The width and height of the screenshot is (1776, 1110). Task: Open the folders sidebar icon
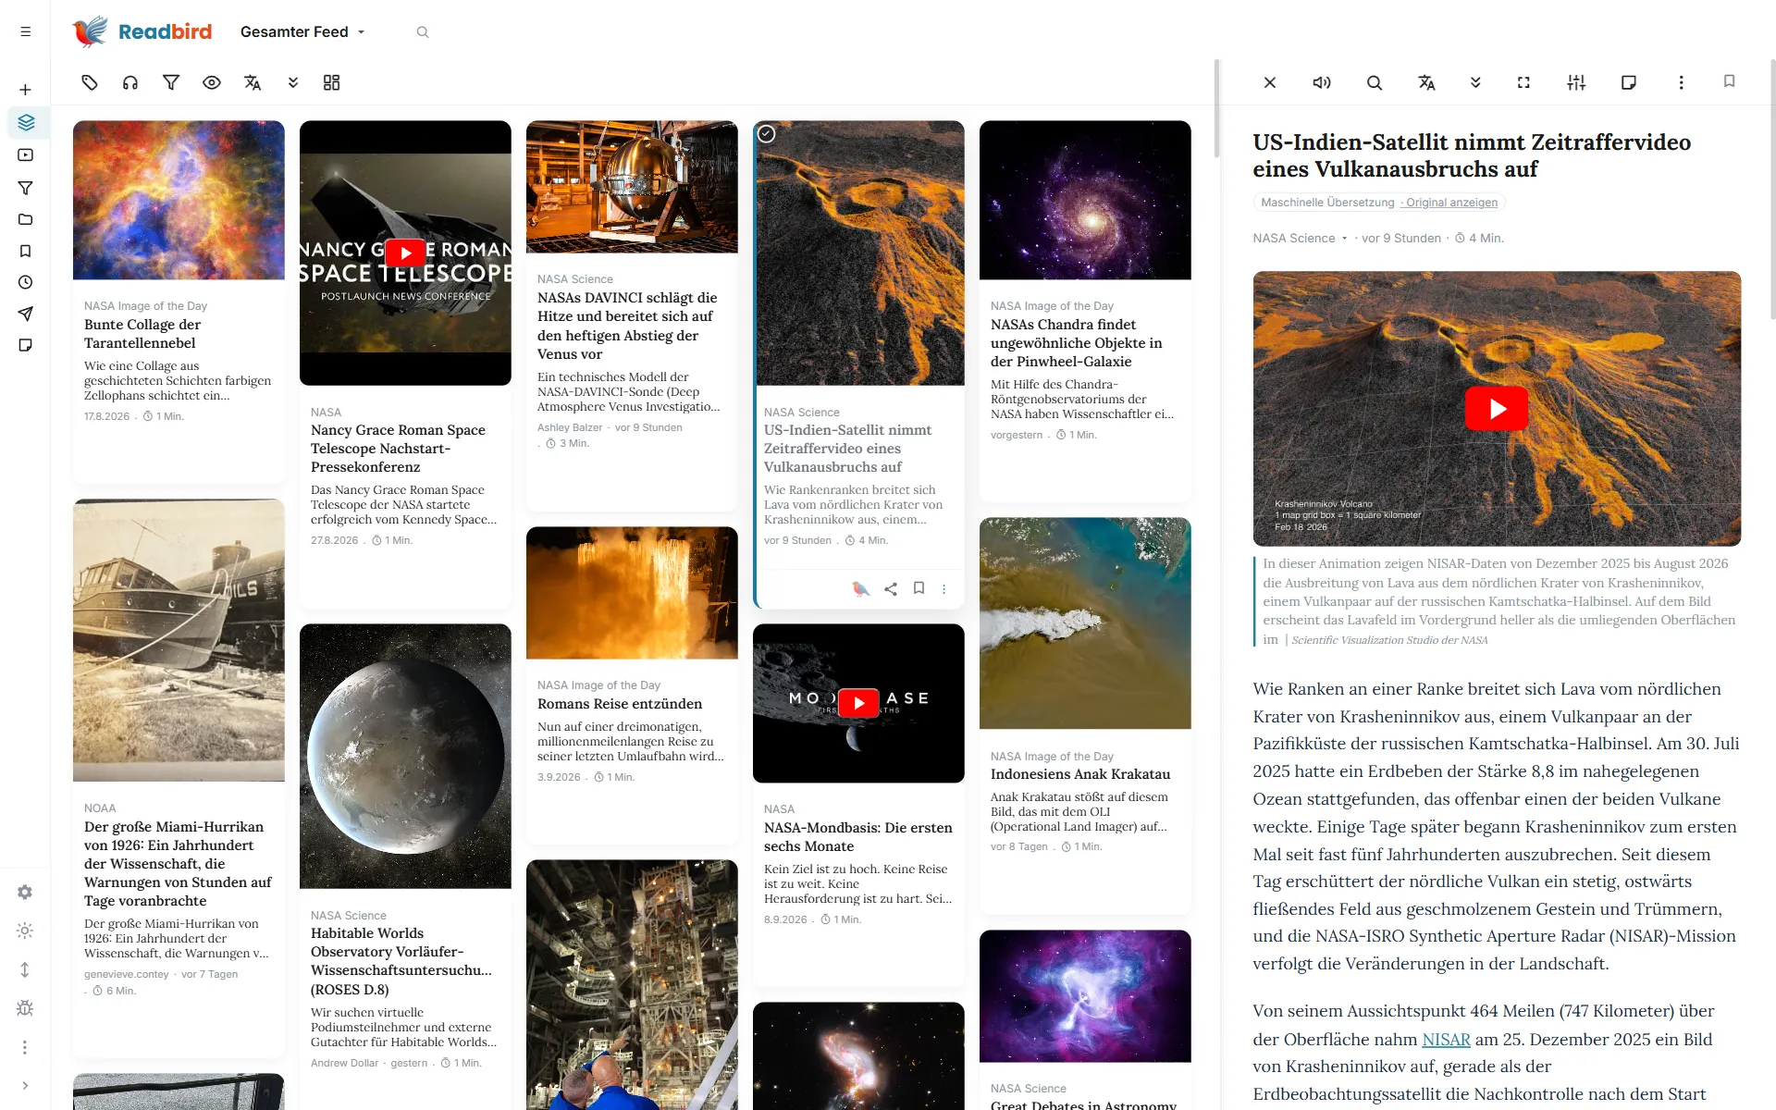tap(25, 219)
